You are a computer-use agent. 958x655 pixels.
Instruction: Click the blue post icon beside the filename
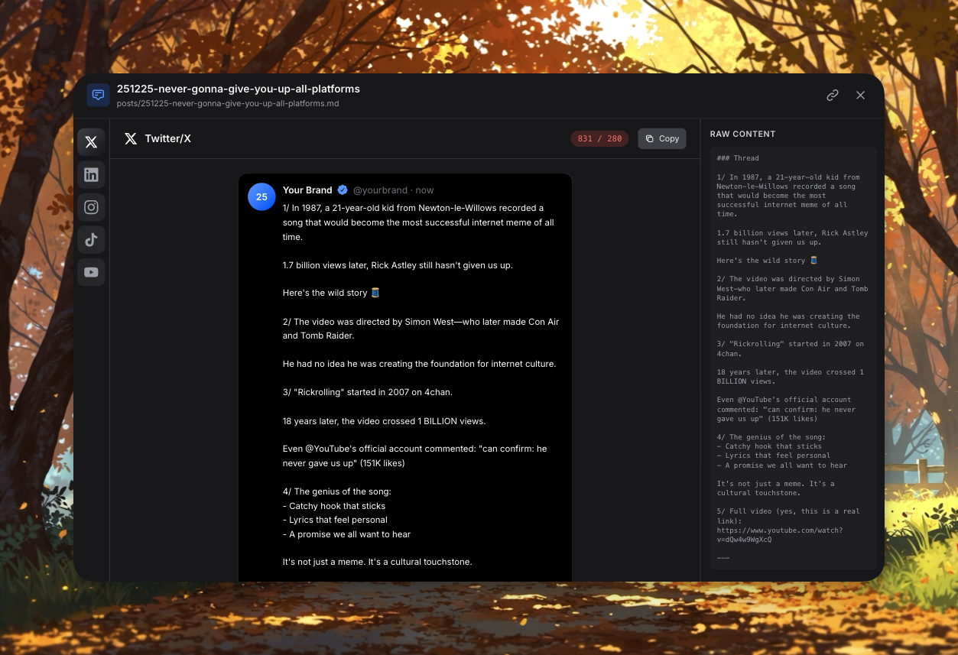coord(98,95)
